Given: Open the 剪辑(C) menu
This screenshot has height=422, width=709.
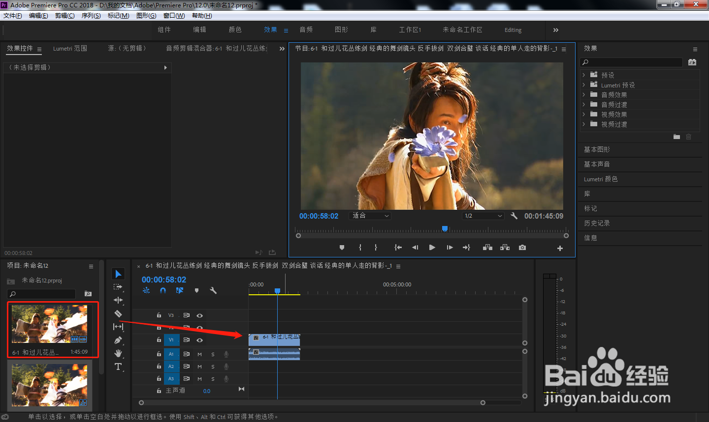Looking at the screenshot, I should pos(64,16).
